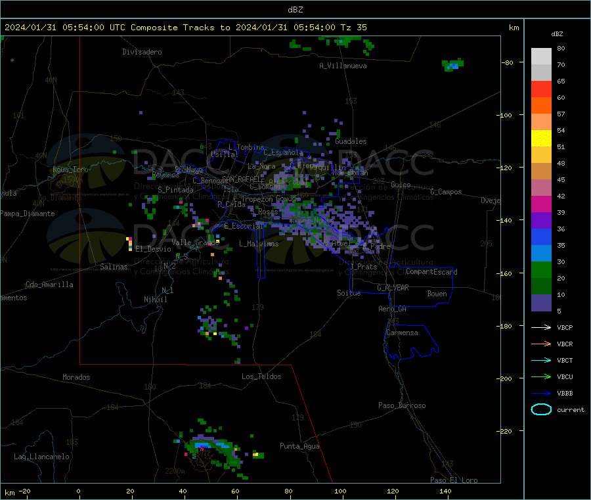Click the 140 km bottom axis label

click(x=445, y=491)
